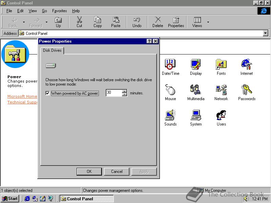
Task: Click the Undo toolbar button
Action: pyautogui.click(x=137, y=22)
